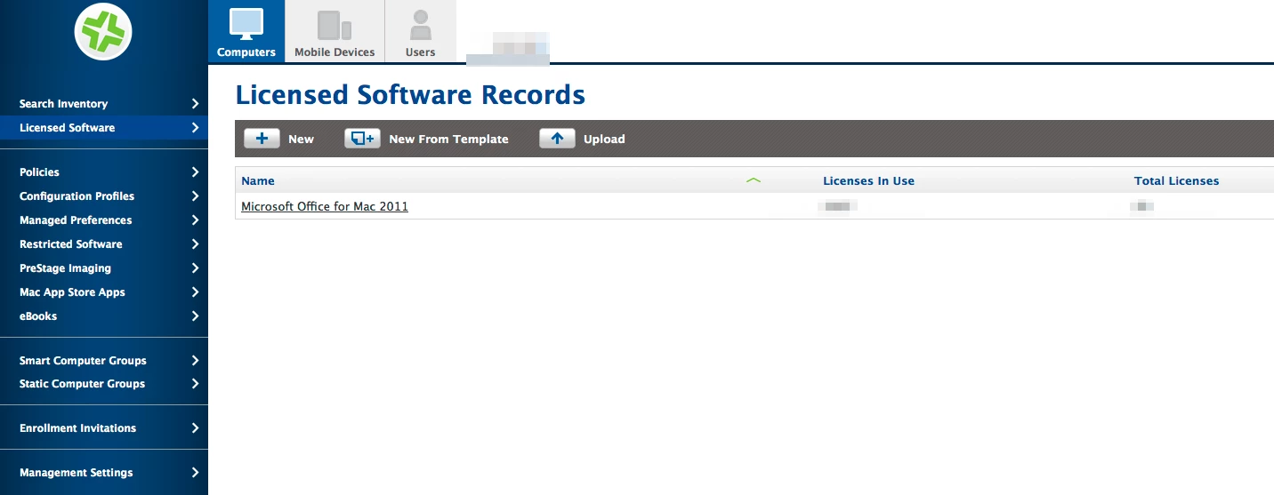
Task: Expand the Mac App Store Apps chevron
Action: tap(195, 292)
